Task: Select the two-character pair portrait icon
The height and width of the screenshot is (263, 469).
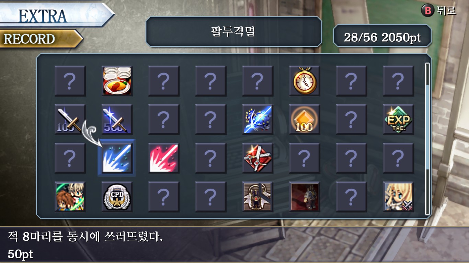Action: pyautogui.click(x=70, y=197)
